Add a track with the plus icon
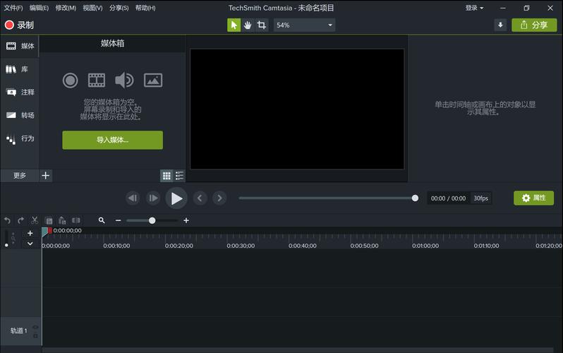Viewport: 563px width, 353px height. 30,233
